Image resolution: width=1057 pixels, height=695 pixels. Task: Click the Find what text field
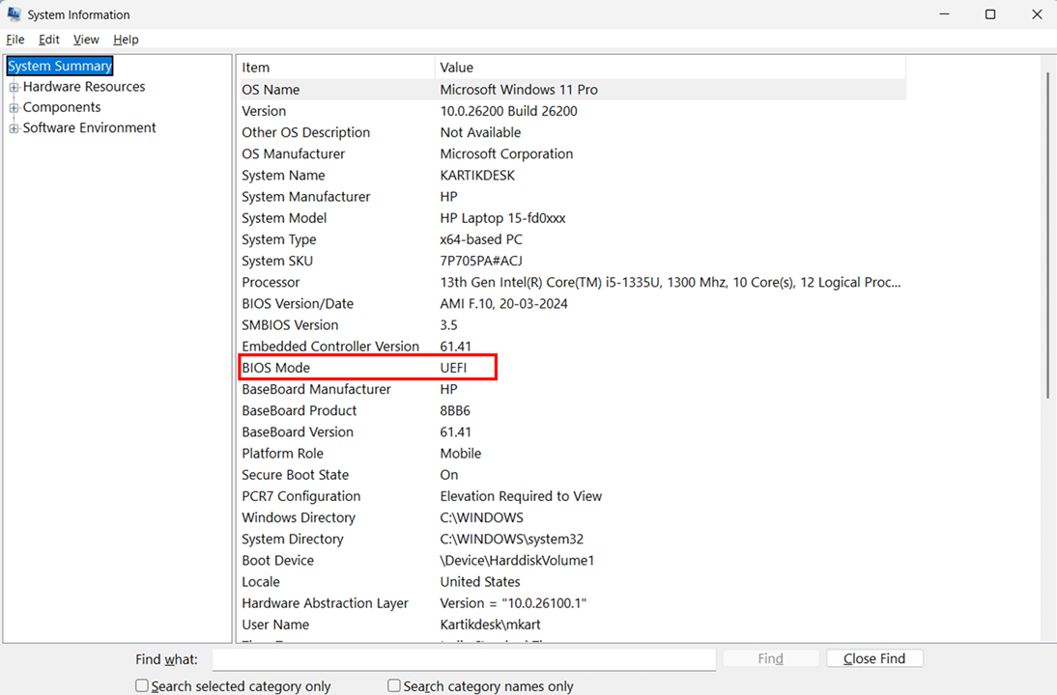coord(463,658)
